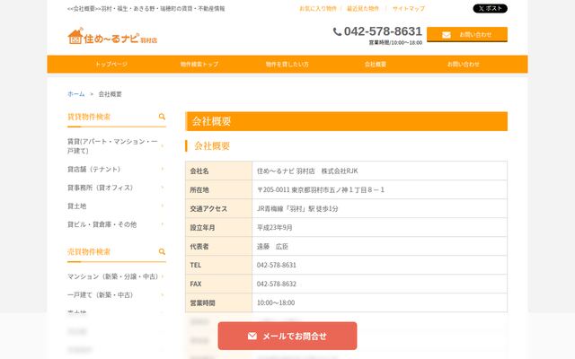Open 貸事務所(貸オフィス) sidebar link

point(100,188)
